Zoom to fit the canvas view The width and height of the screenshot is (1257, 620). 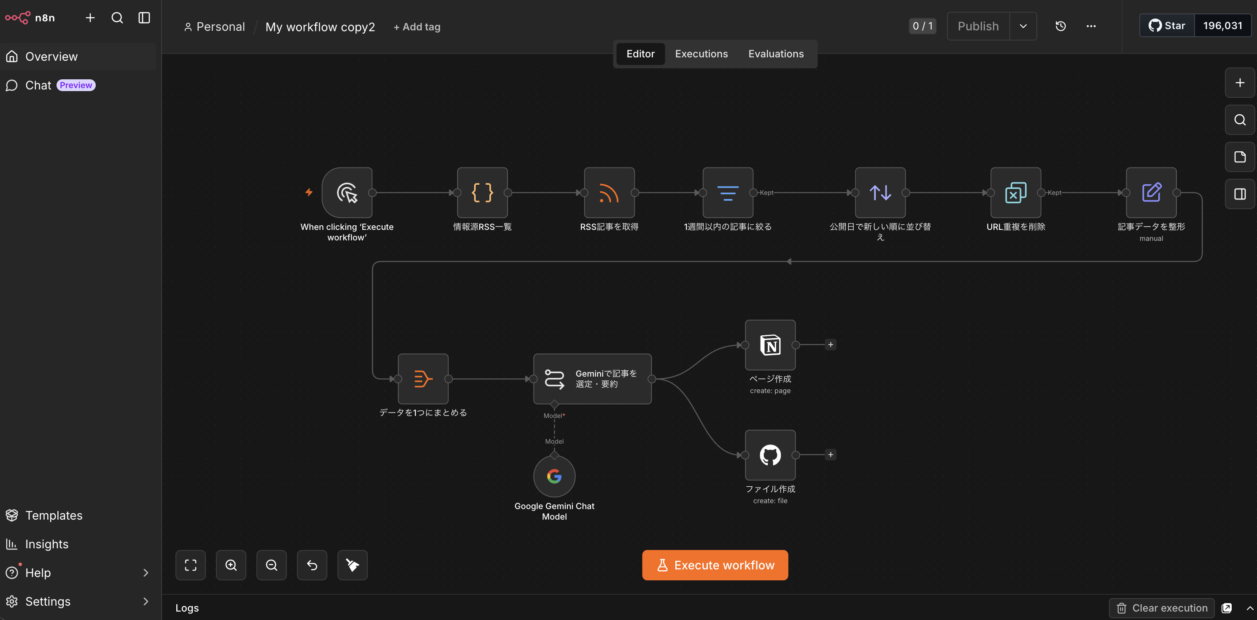tap(190, 565)
